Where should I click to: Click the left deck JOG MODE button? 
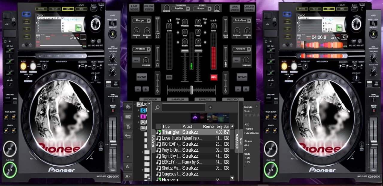(x=116, y=84)
